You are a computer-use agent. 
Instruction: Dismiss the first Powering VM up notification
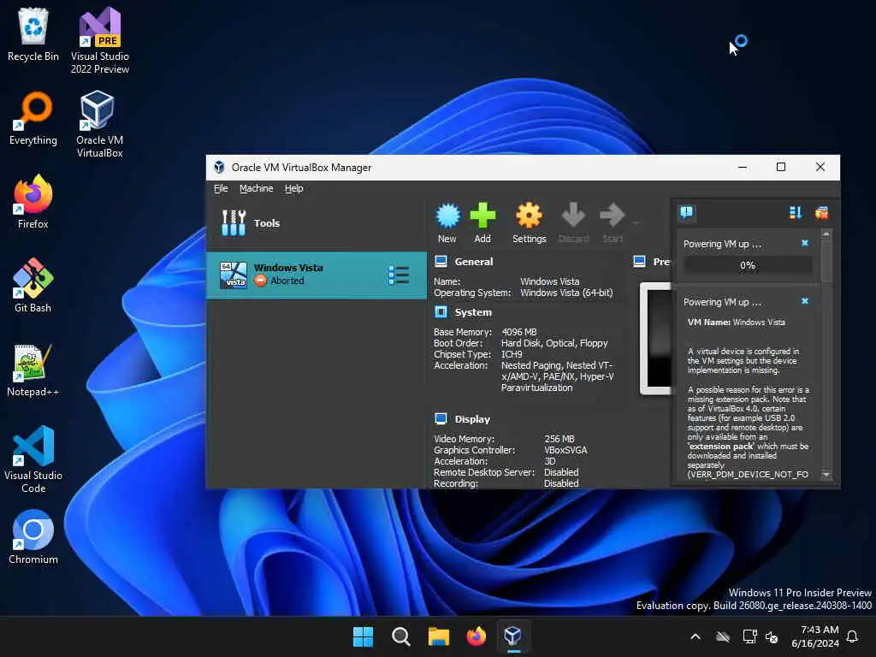[804, 243]
